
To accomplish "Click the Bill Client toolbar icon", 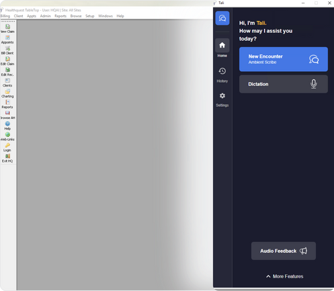I will [7, 48].
